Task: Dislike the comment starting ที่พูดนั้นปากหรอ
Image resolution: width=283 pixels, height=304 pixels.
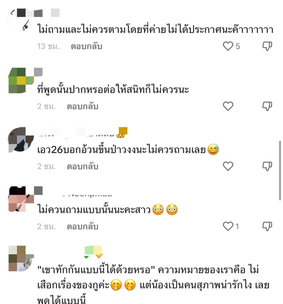Action: 267,106
